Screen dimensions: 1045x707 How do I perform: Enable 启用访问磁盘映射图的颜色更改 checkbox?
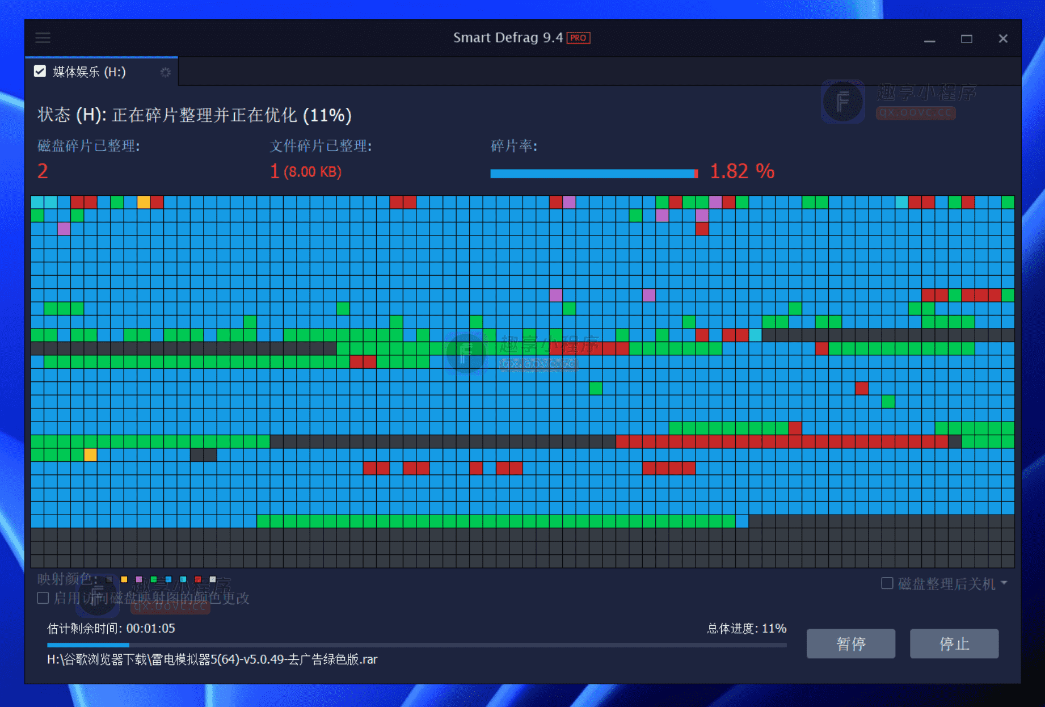pyautogui.click(x=43, y=598)
